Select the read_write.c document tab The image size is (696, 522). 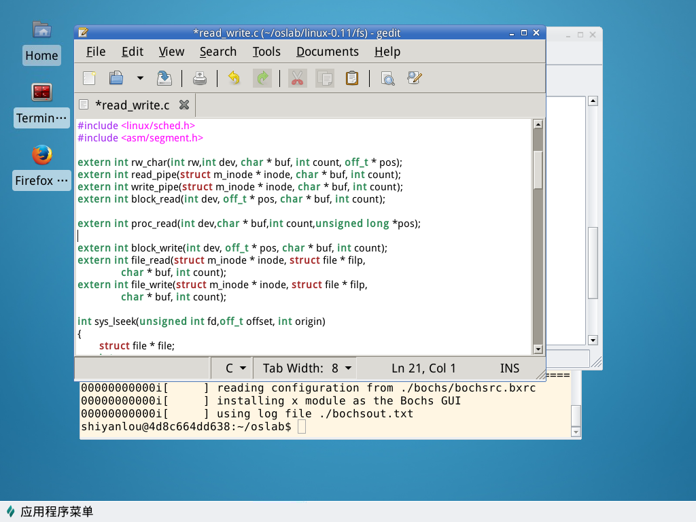[x=131, y=105]
